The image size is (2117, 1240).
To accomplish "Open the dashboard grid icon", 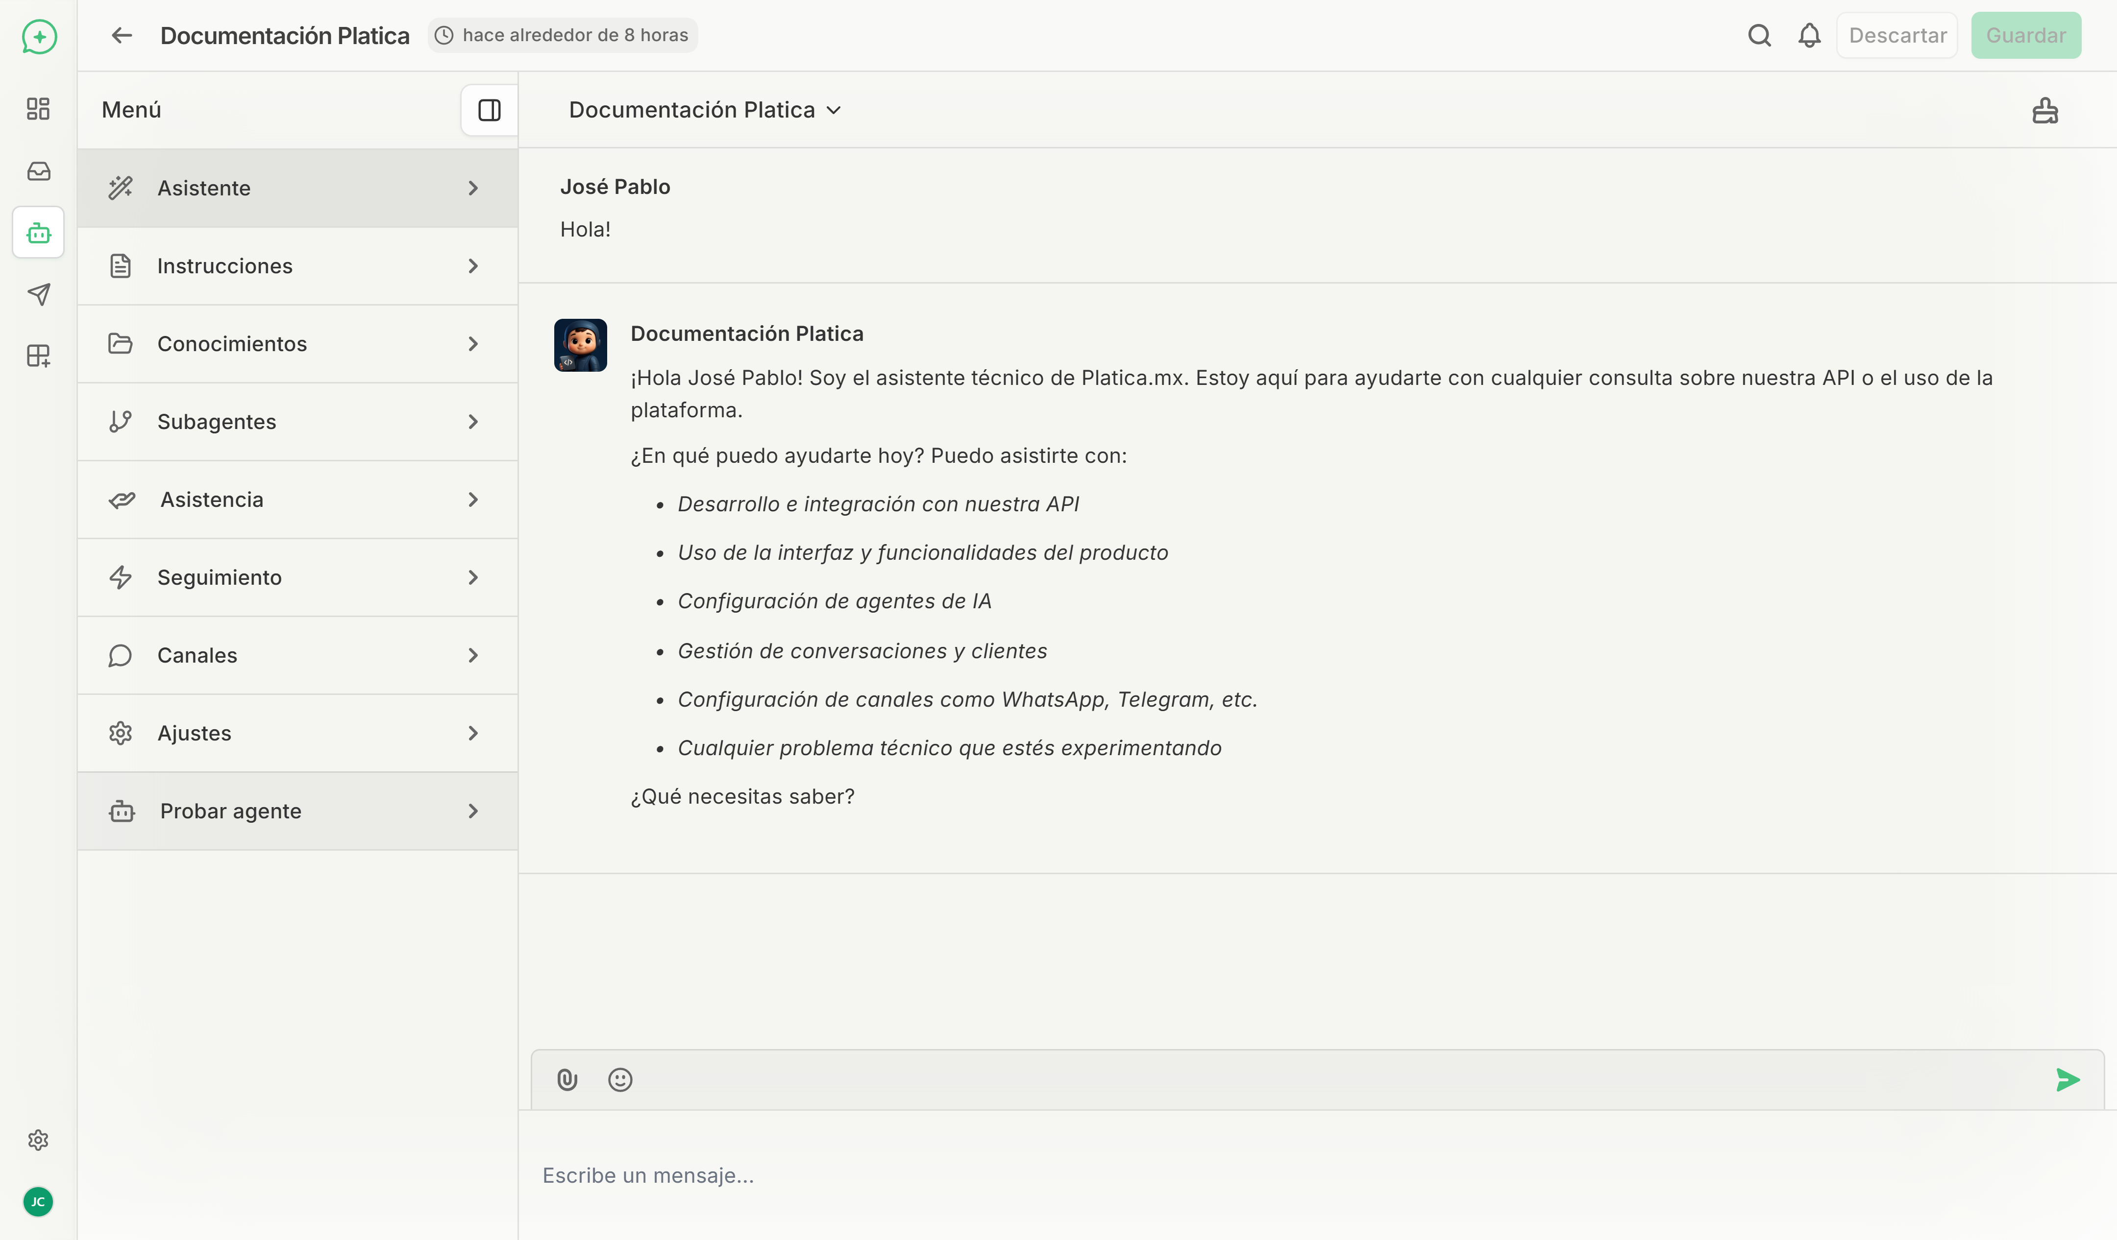I will tap(38, 108).
